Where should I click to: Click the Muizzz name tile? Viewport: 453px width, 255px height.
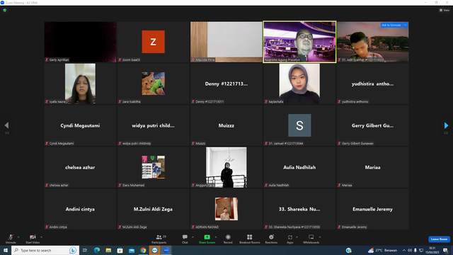coord(226,125)
